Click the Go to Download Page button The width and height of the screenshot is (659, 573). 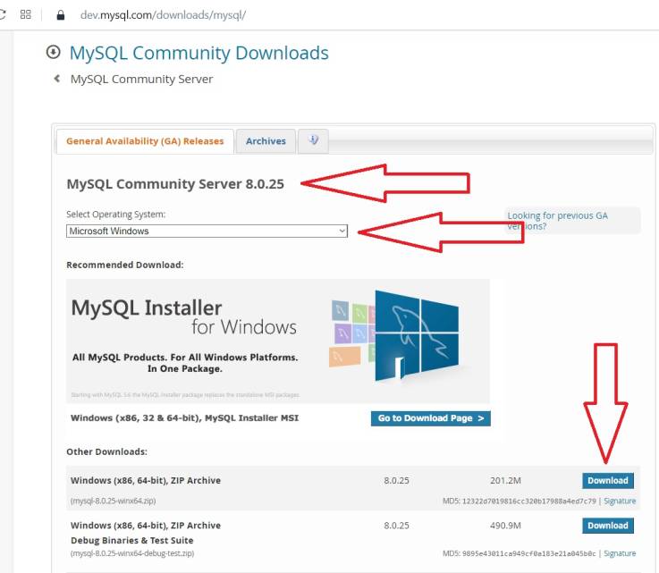[430, 418]
